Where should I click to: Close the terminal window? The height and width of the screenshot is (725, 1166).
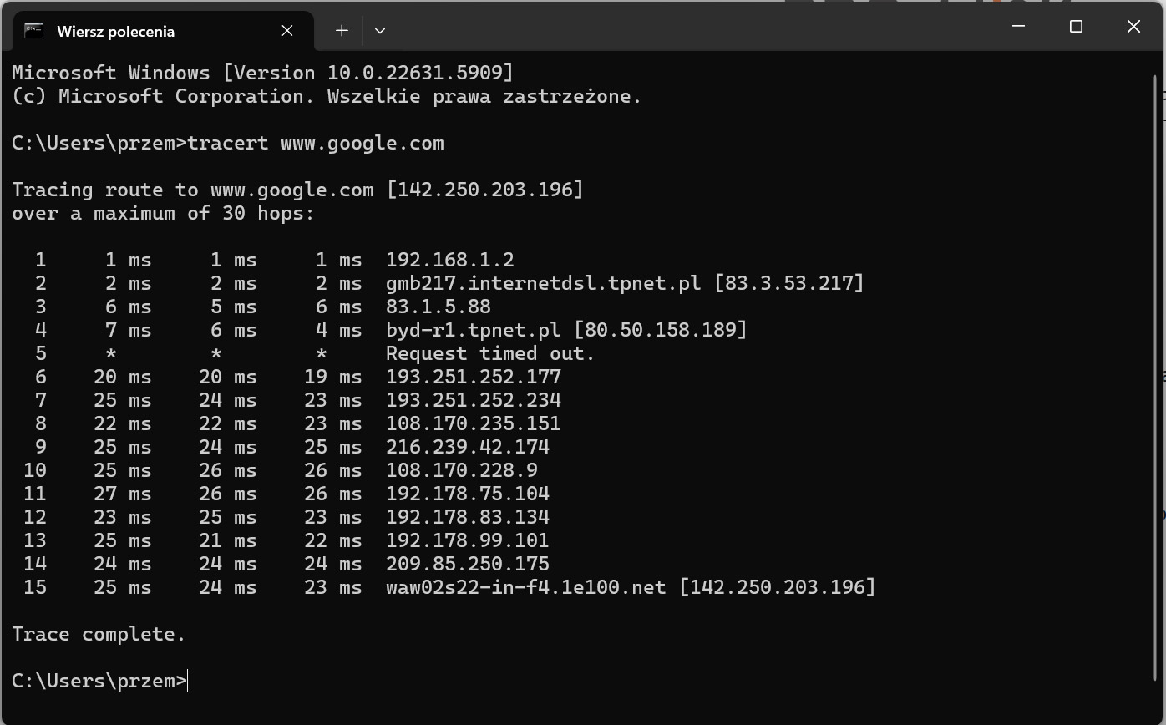(x=1133, y=27)
